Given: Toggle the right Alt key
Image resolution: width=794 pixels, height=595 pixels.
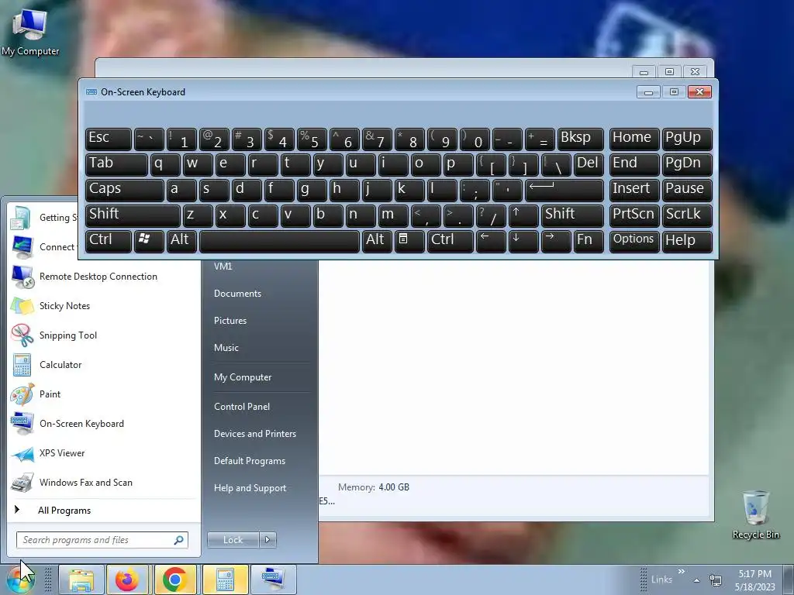Looking at the screenshot, I should click(378, 241).
